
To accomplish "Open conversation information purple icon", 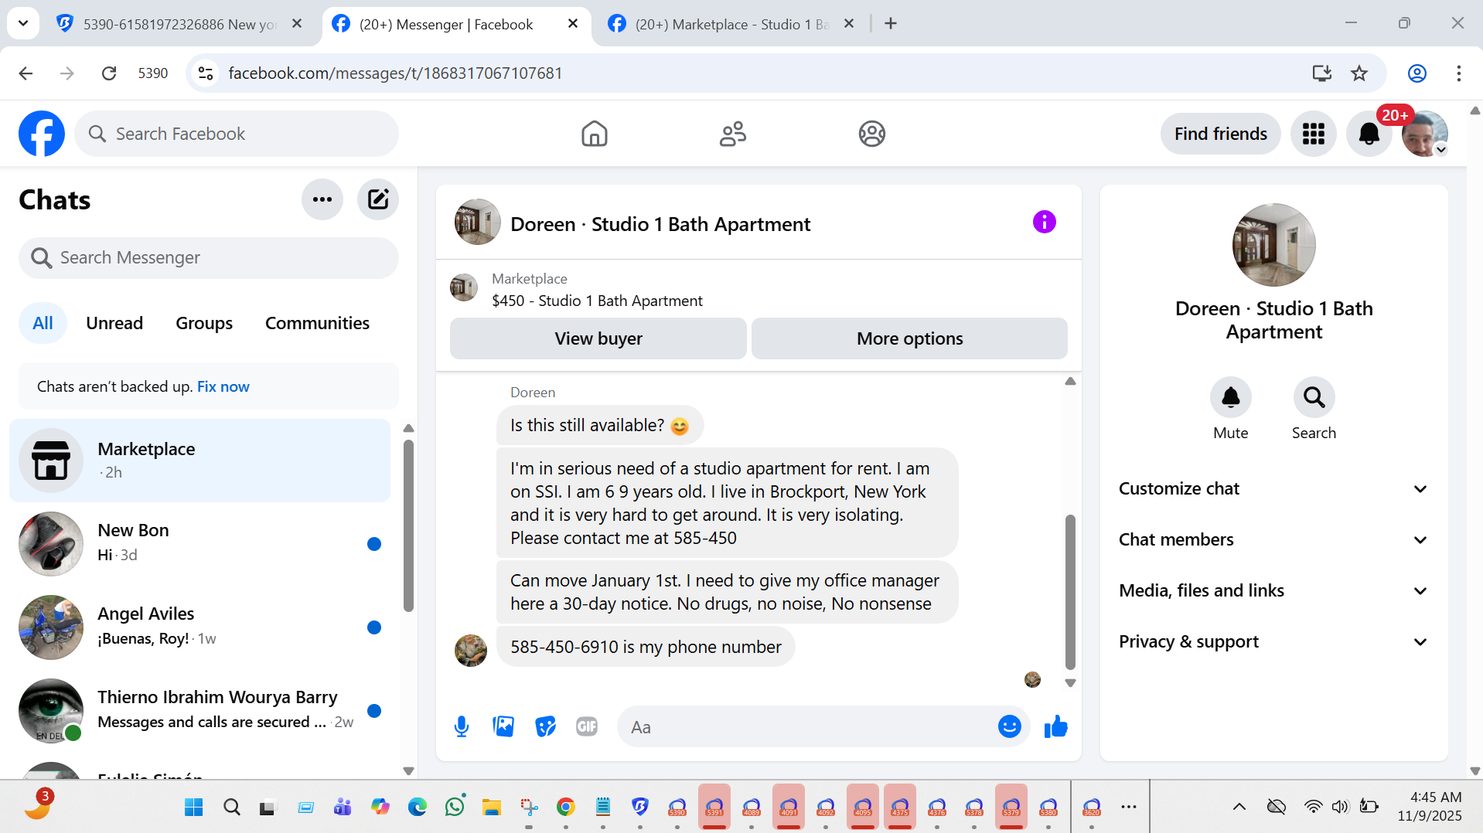I will tap(1044, 222).
